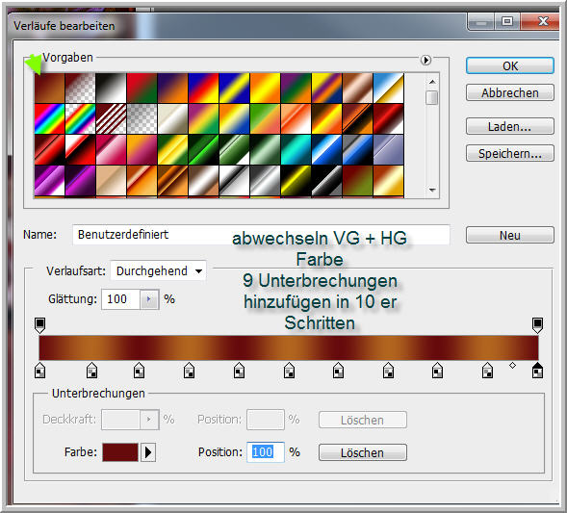Click the Laden... button
Image resolution: width=567 pixels, height=513 pixels.
(510, 126)
